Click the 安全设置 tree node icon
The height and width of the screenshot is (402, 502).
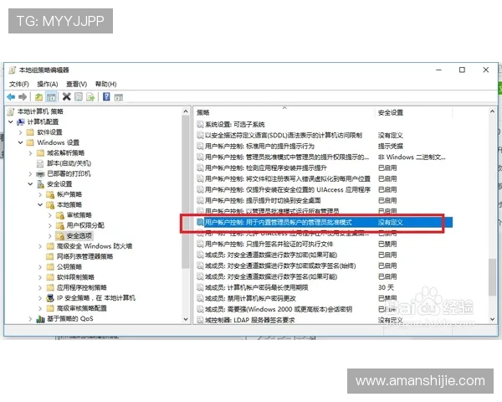[x=40, y=184]
